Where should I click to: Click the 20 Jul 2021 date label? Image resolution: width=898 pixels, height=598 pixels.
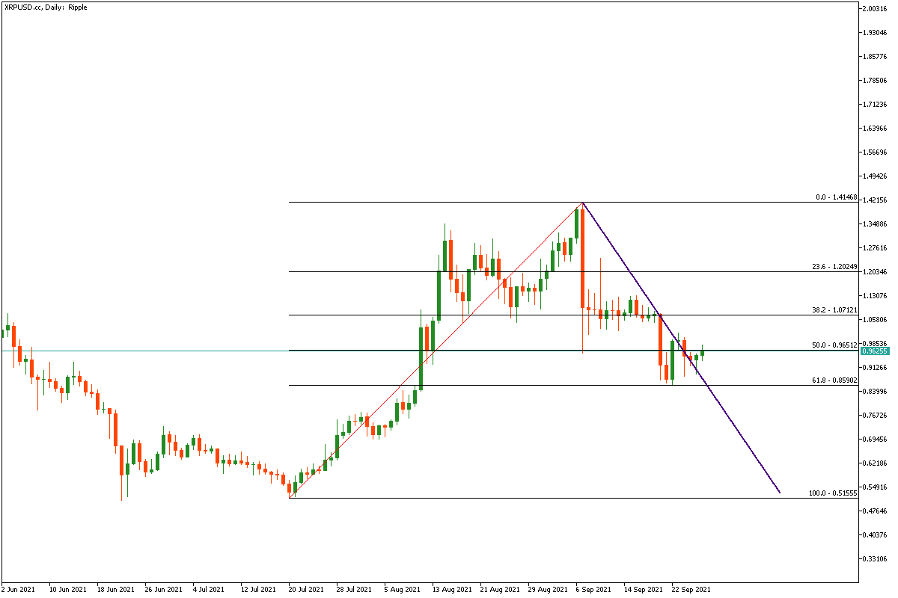pos(306,589)
